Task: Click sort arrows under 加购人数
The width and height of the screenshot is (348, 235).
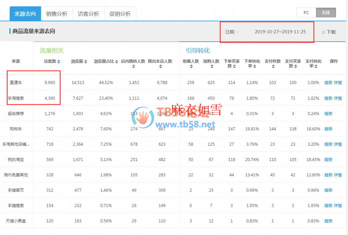Action: 211,66
